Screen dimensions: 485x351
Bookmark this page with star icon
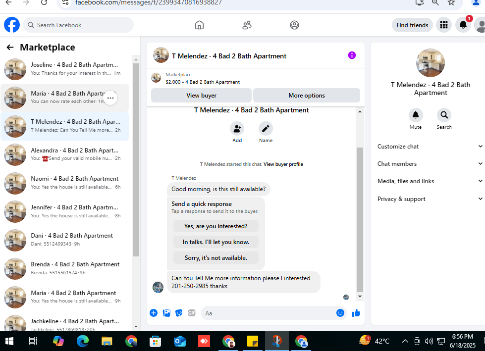(x=451, y=2)
